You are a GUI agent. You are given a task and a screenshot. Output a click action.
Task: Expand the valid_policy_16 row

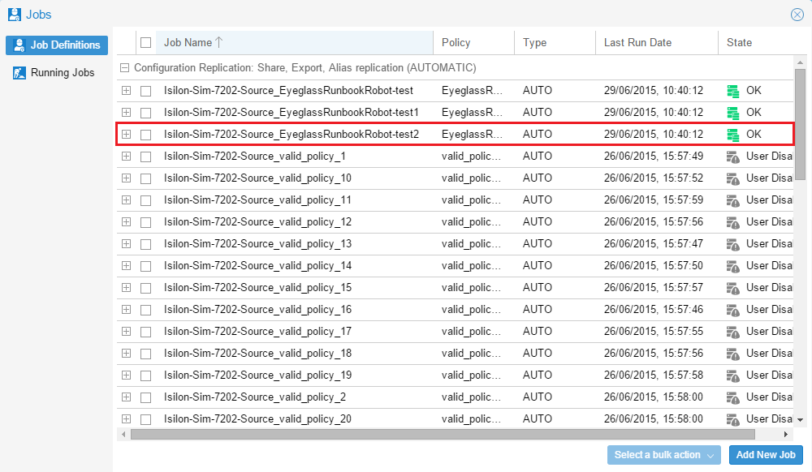(x=127, y=309)
